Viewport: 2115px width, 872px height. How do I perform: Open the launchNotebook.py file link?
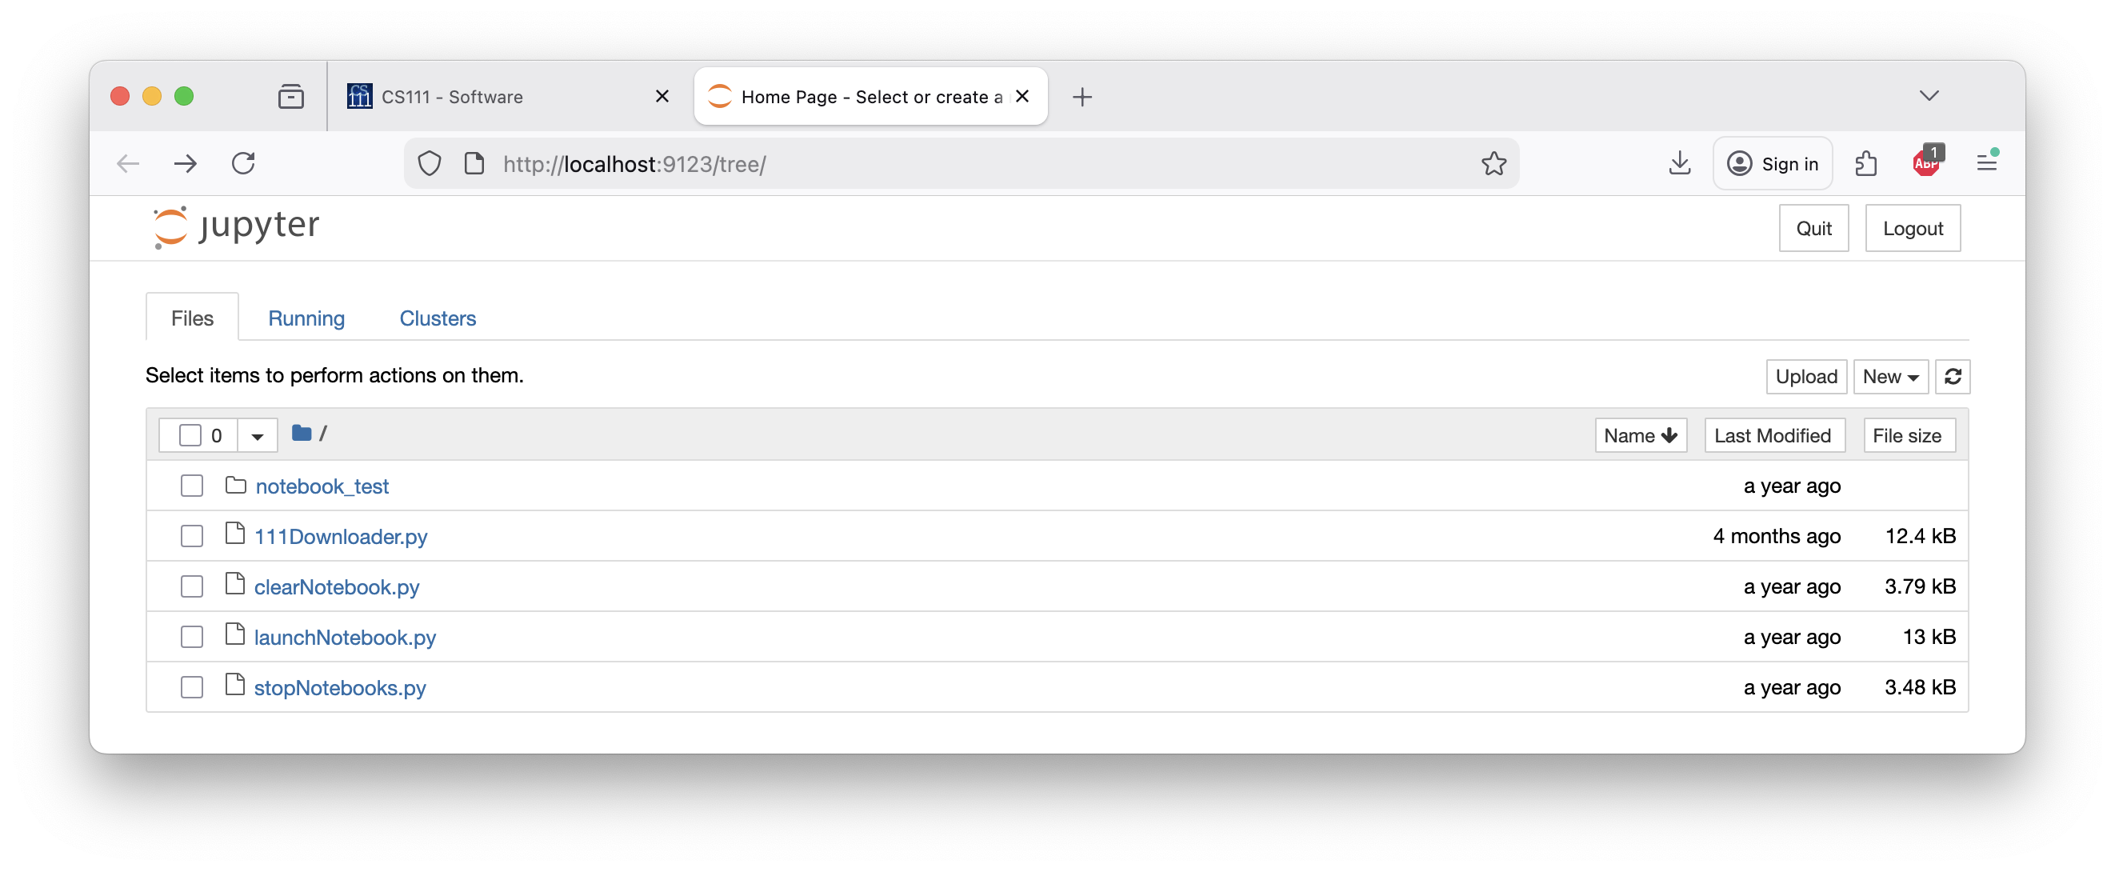tap(345, 636)
